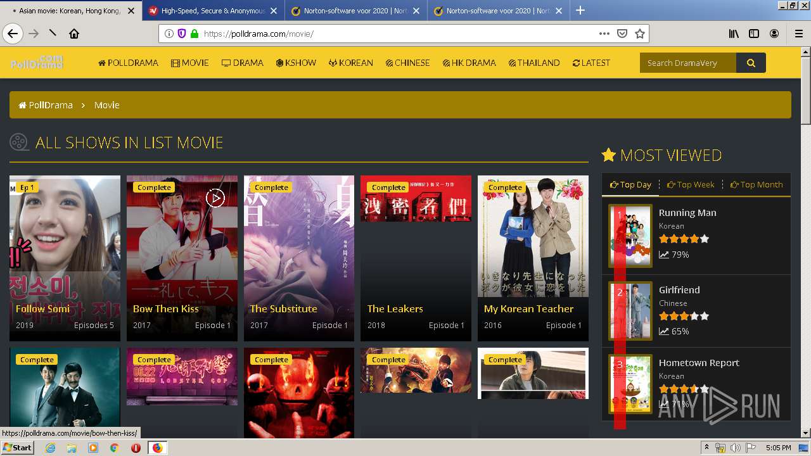Open Firefox hamburger menu
Image resolution: width=811 pixels, height=456 pixels.
coord(798,34)
